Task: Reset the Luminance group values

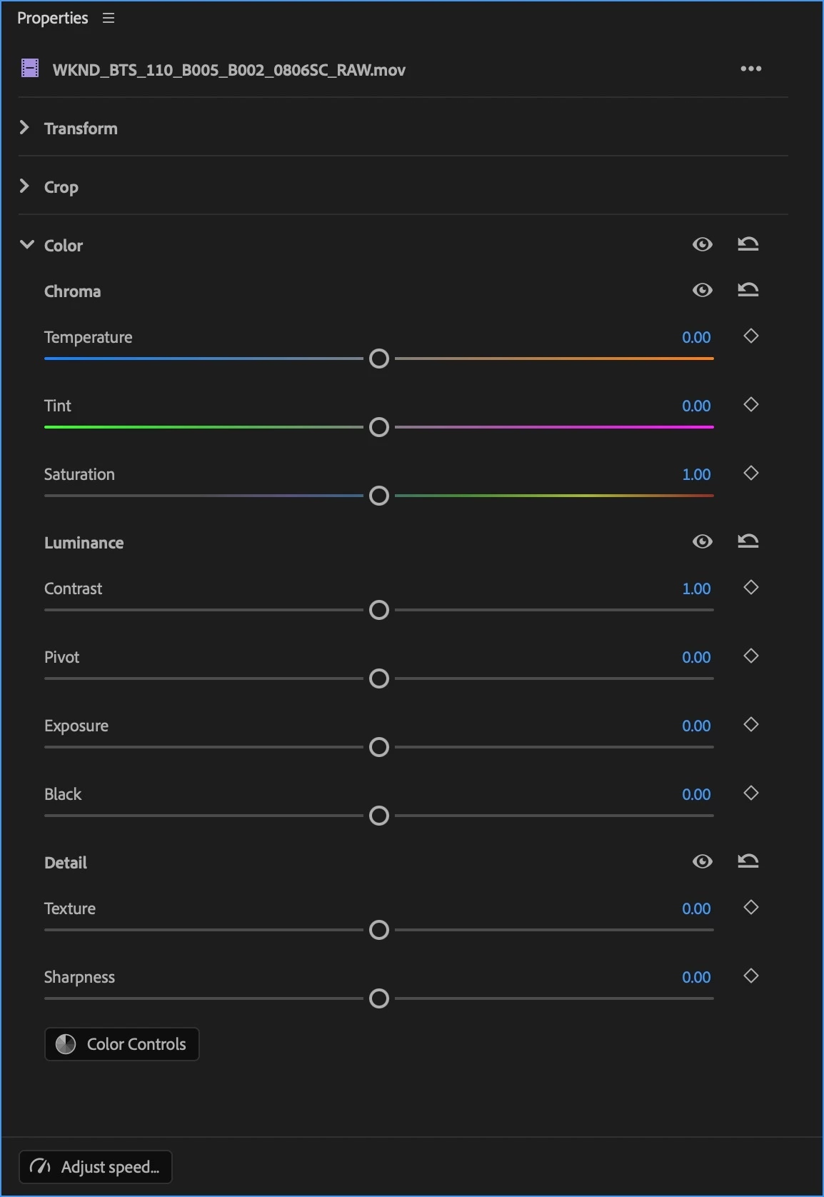Action: tap(748, 542)
